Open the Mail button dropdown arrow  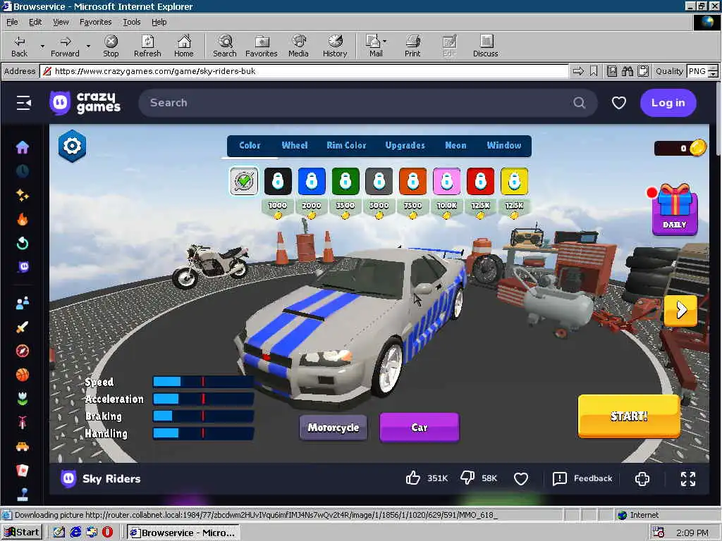pos(384,42)
